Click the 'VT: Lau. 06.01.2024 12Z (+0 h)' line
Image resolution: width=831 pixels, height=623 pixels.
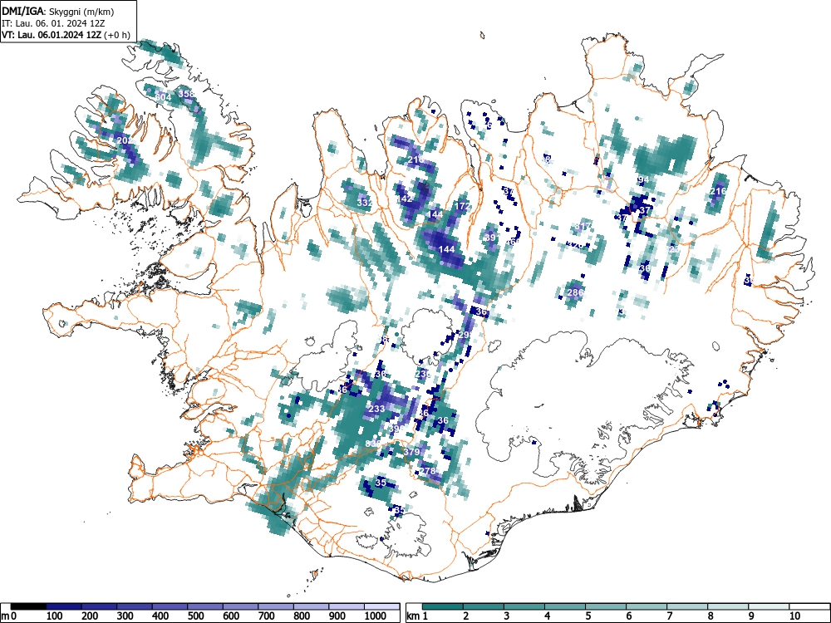tap(65, 35)
